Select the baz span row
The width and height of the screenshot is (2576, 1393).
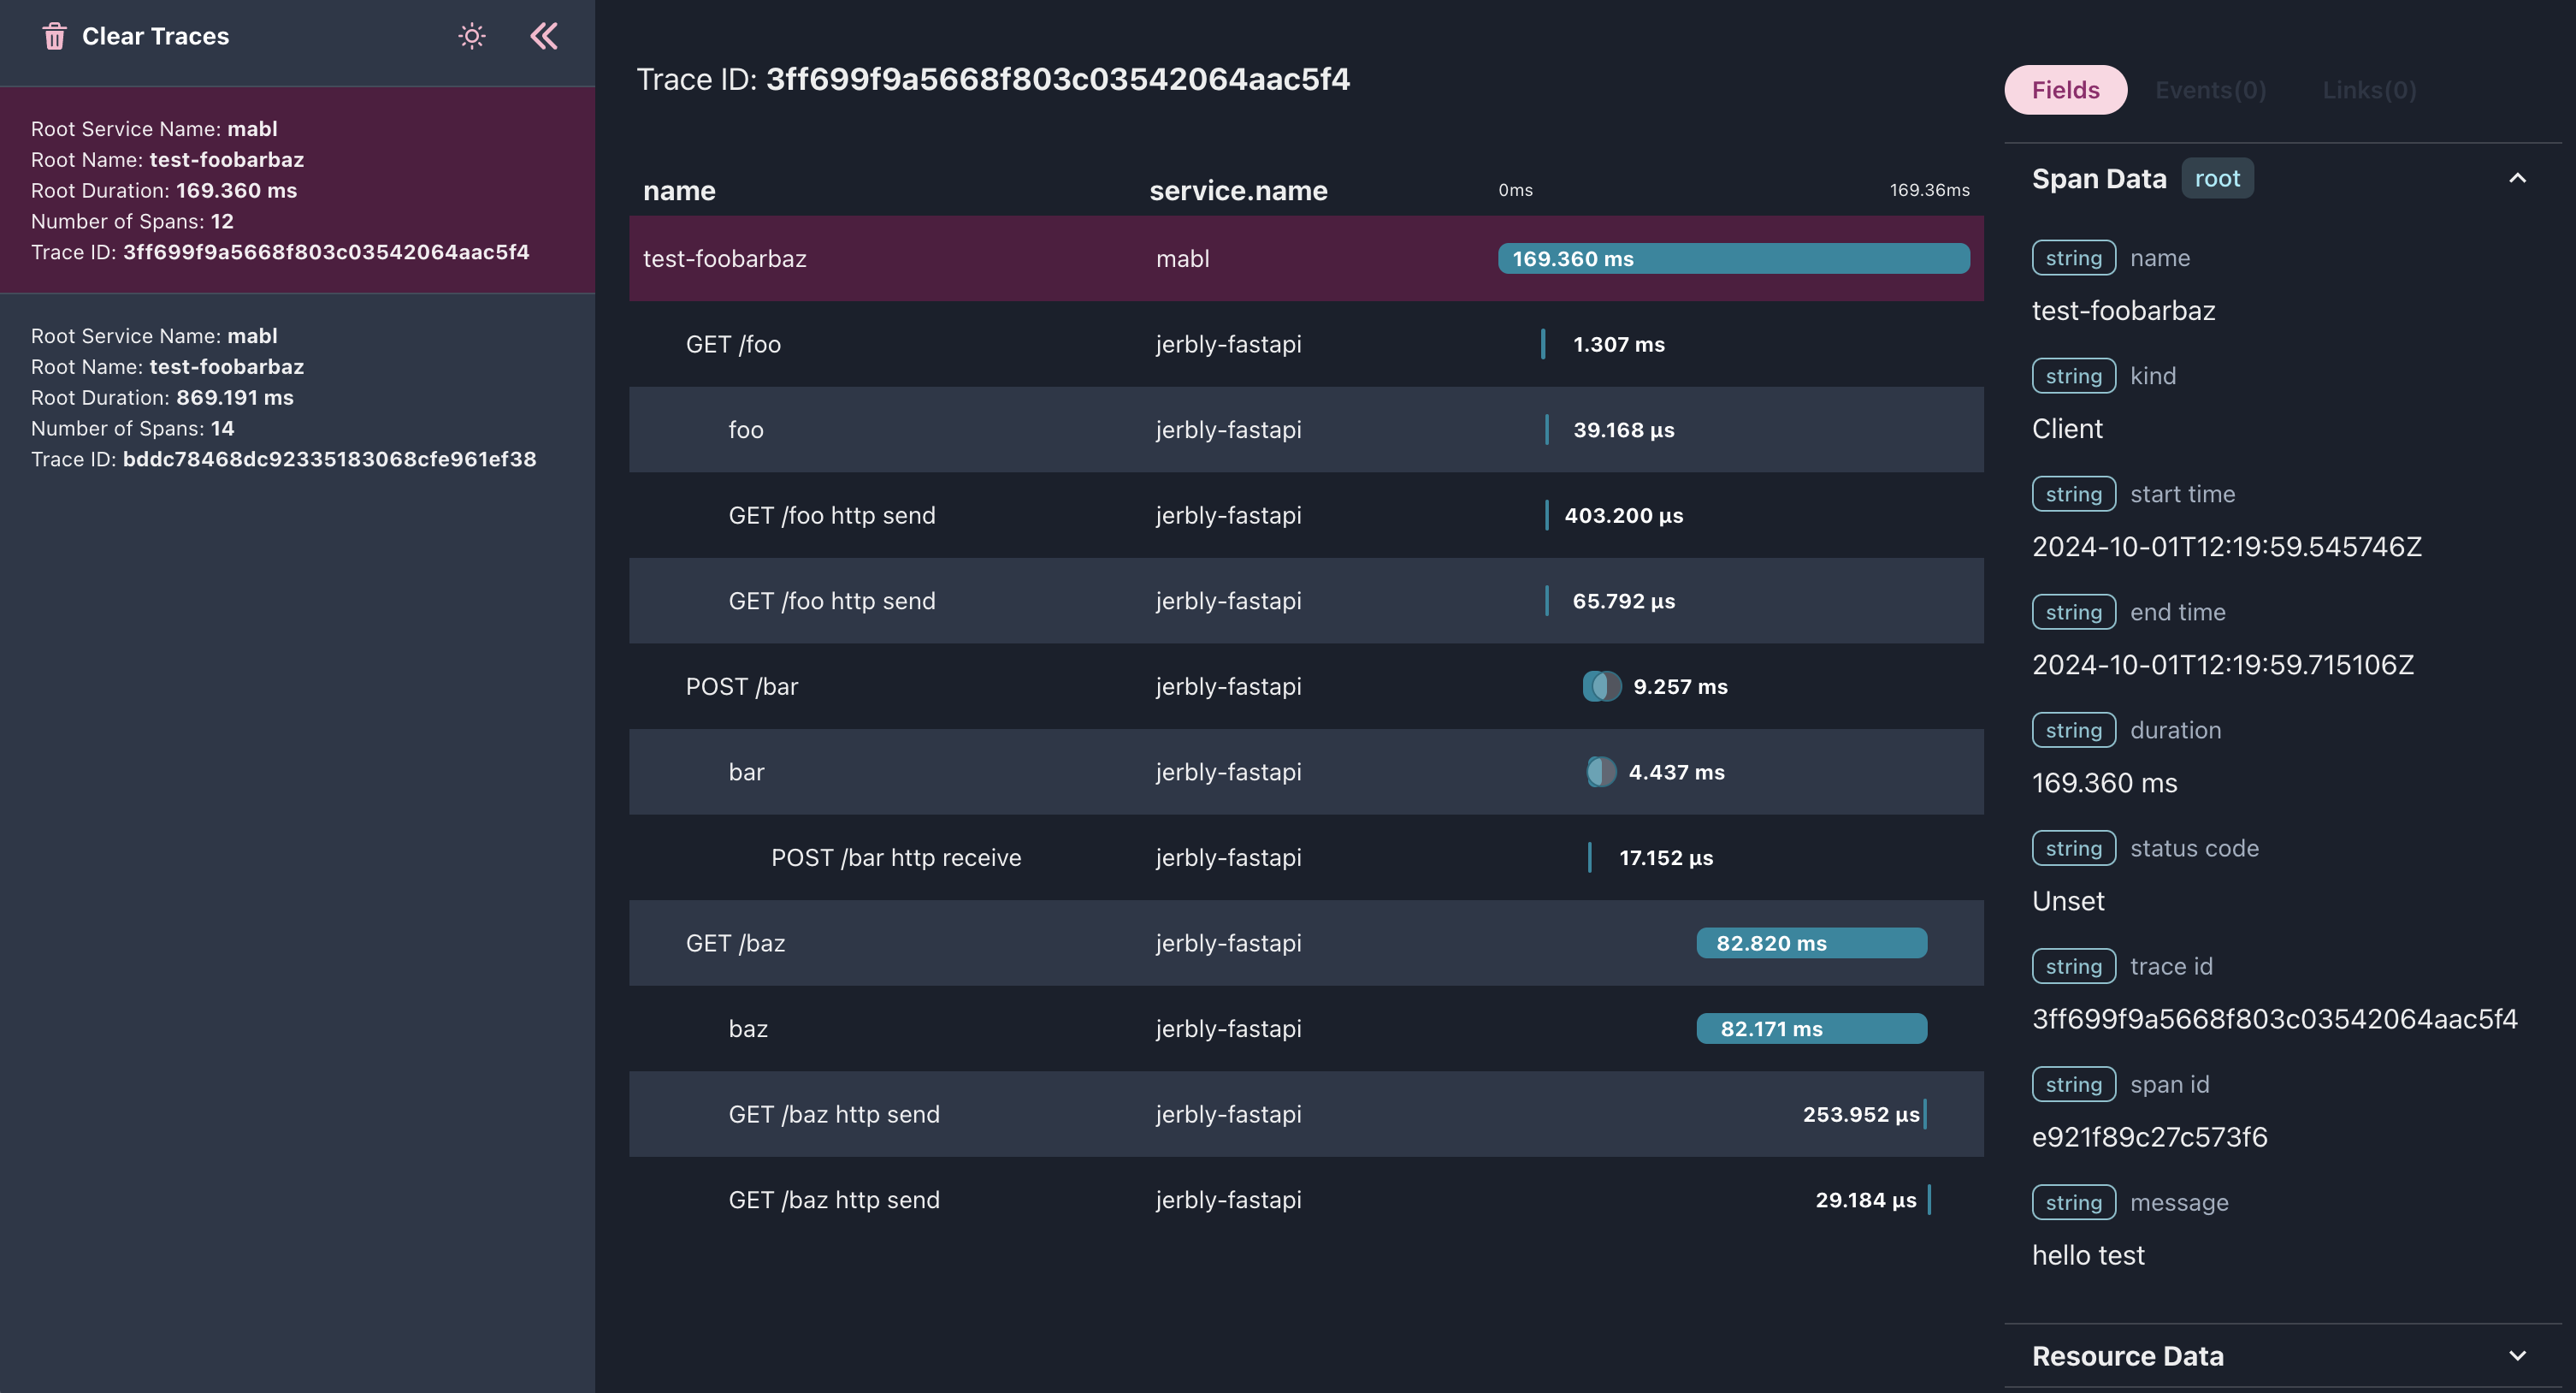(x=1306, y=1028)
